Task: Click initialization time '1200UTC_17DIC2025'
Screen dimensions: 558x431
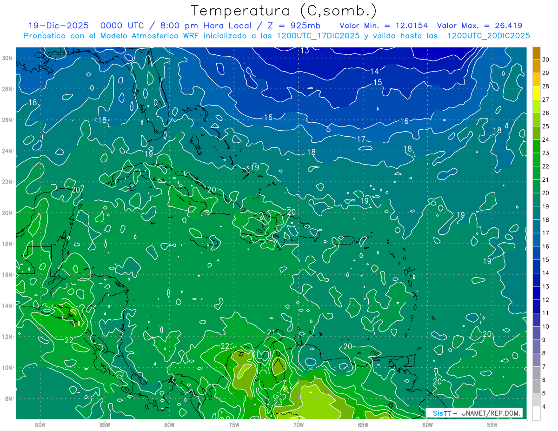Action: tap(318, 36)
